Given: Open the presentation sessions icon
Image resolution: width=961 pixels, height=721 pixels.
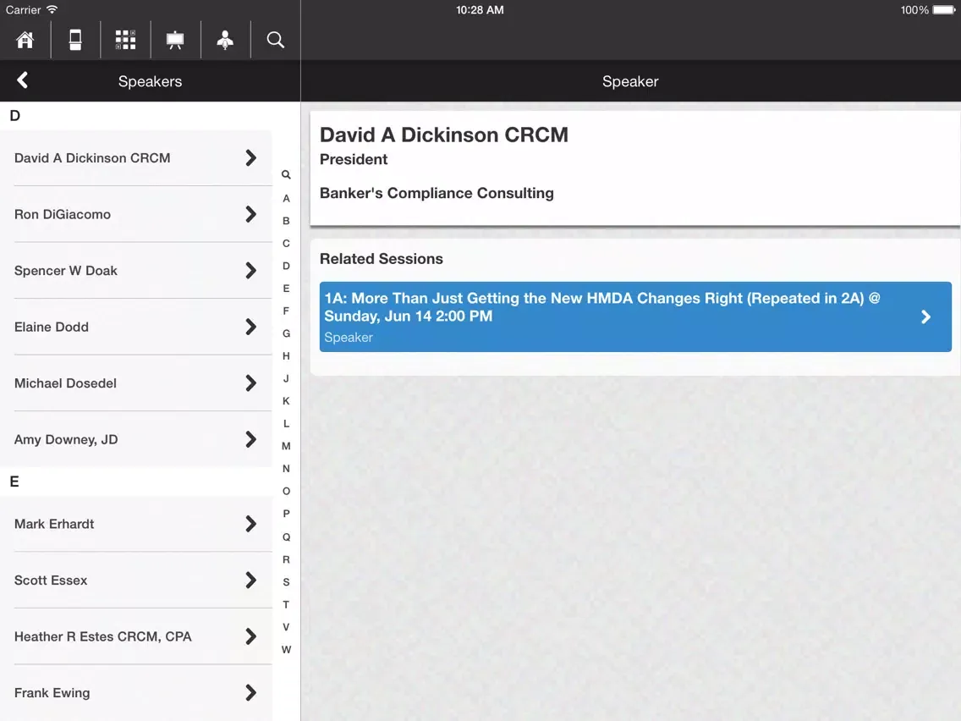Looking at the screenshot, I should (x=175, y=40).
